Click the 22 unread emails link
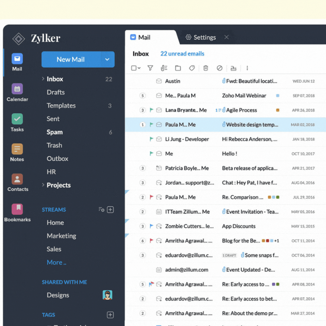The height and width of the screenshot is (326, 326). click(x=182, y=54)
